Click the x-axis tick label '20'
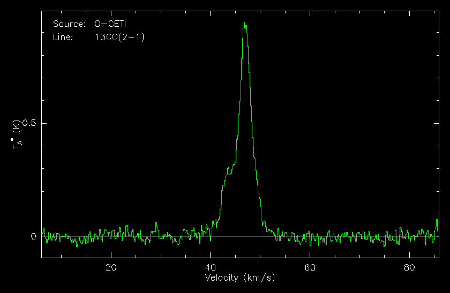This screenshot has width=450, height=293. point(111,268)
